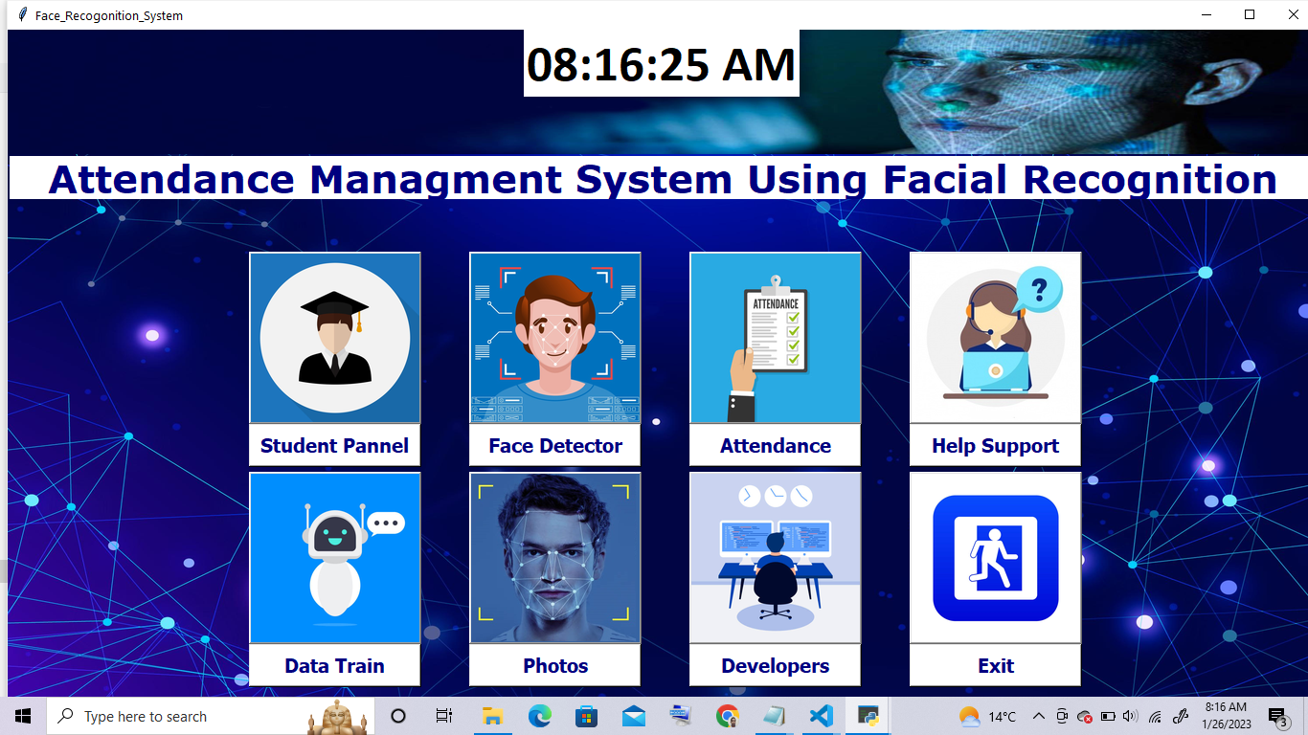Screen dimensions: 1308x735
Task: Open notifications from the Action Center
Action: click(1276, 715)
